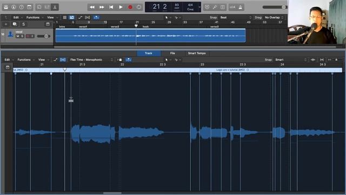Image resolution: width=346 pixels, height=195 pixels.
Task: Open editor Snap dropdown showing Smart
Action: coord(291,60)
